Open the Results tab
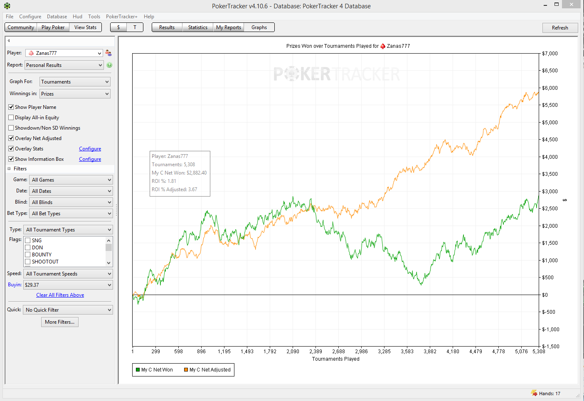This screenshot has height=401, width=584. click(167, 27)
